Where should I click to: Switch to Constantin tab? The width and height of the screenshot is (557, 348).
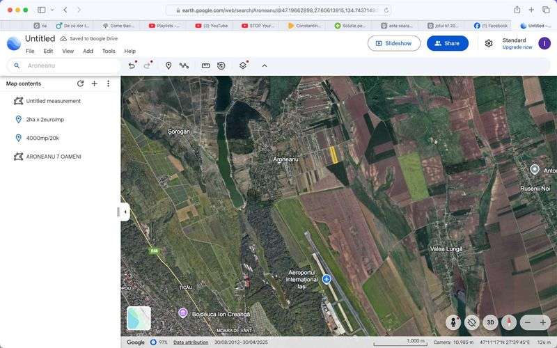304,26
